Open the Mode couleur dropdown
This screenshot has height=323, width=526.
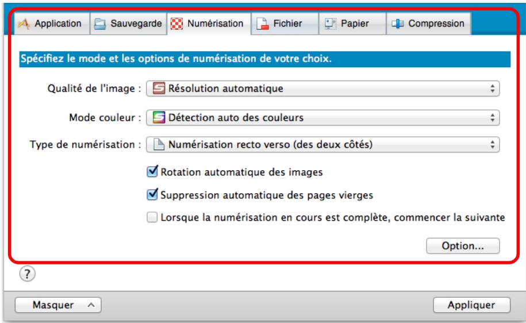[x=322, y=118]
